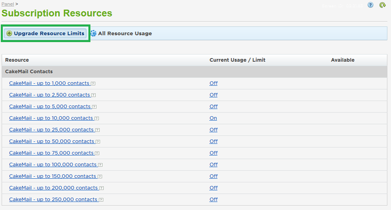
Task: Open CakeMail - up to 50,000 contacts link
Action: click(x=51, y=141)
